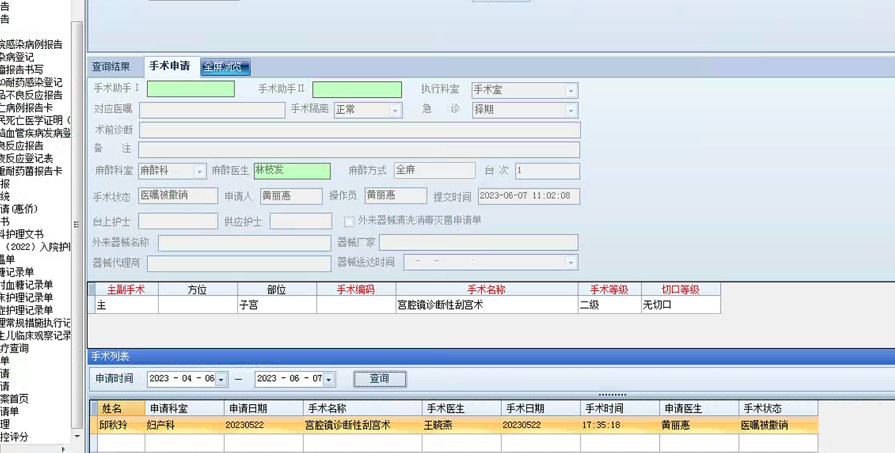Open 院感染病例报告 in left sidebar
The image size is (895, 453).
click(31, 44)
